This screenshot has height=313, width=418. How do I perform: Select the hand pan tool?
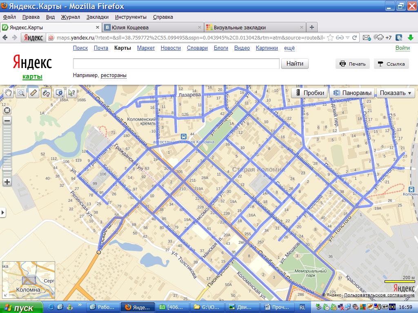[x=8, y=93]
